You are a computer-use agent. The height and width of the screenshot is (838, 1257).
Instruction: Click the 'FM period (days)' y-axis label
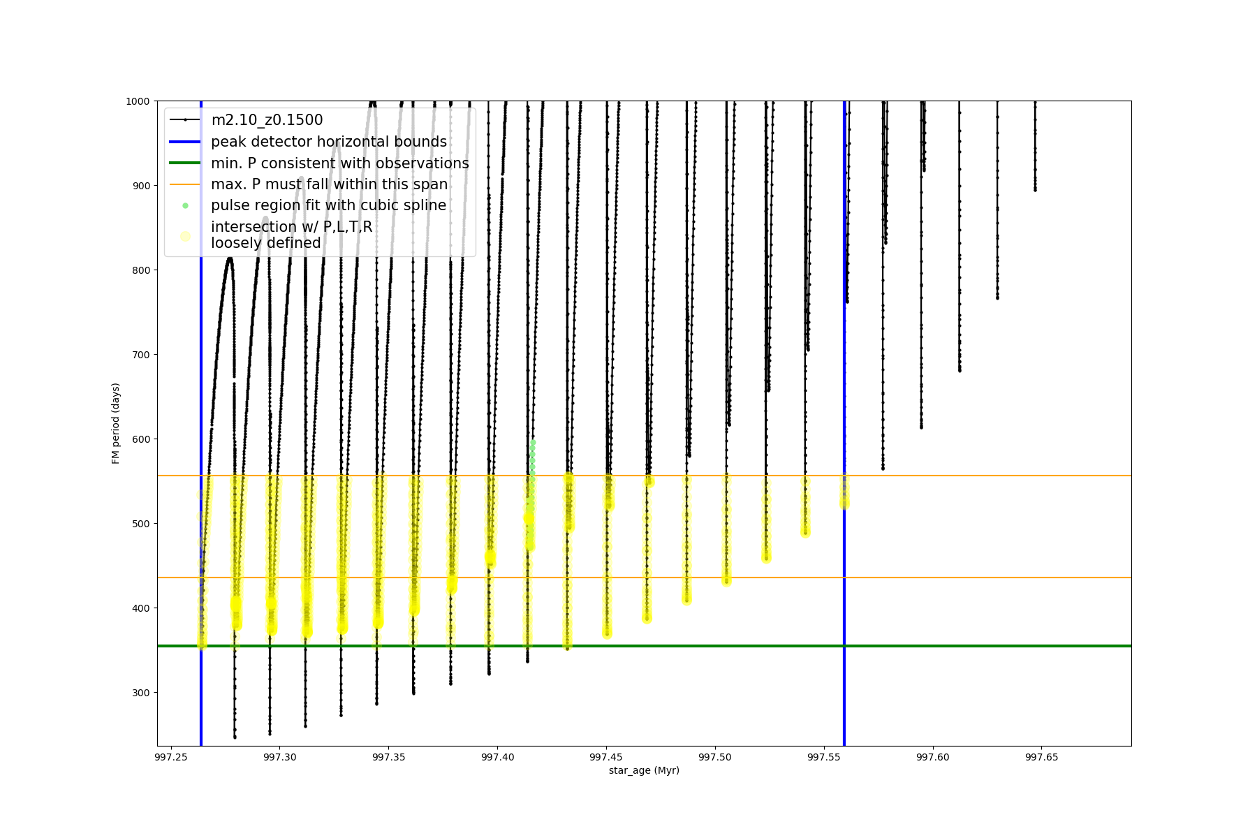(x=116, y=423)
